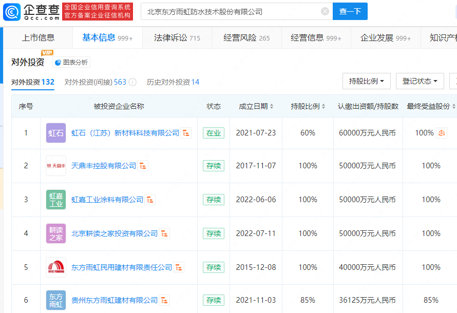Click the 被投资企业名称 column header

pyautogui.click(x=119, y=106)
